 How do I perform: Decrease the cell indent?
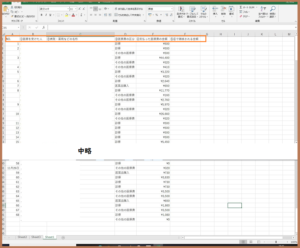(x=105, y=15)
